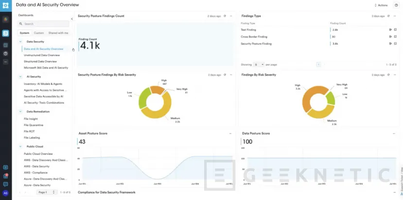Open more options for Compliance for Data Security Framework
The image size is (403, 200).
click(395, 192)
